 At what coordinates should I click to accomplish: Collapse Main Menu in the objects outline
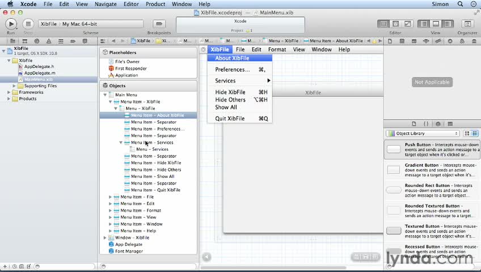(105, 95)
